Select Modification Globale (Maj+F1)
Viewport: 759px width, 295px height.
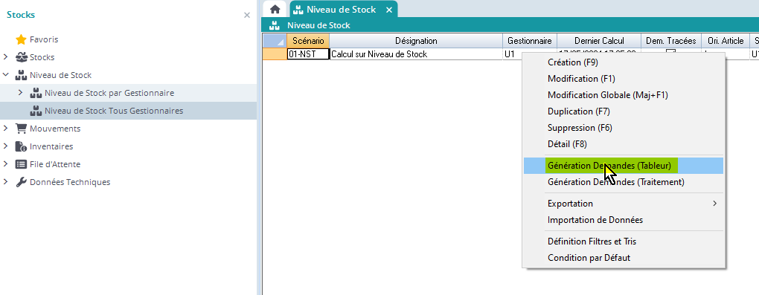(624, 95)
